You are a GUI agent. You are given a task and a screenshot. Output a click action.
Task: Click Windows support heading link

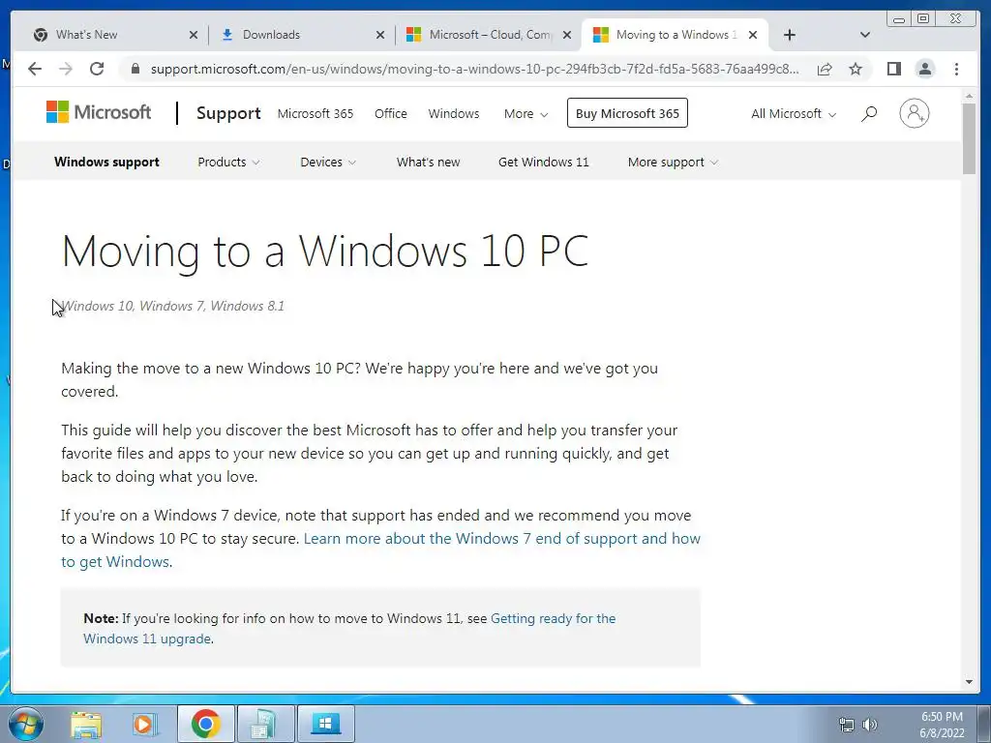[x=106, y=162]
